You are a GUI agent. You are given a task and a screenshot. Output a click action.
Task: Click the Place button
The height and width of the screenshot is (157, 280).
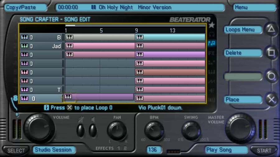tap(243, 99)
